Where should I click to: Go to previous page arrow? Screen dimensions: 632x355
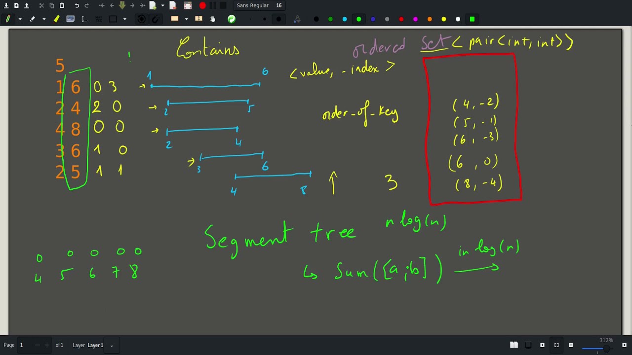[112, 5]
